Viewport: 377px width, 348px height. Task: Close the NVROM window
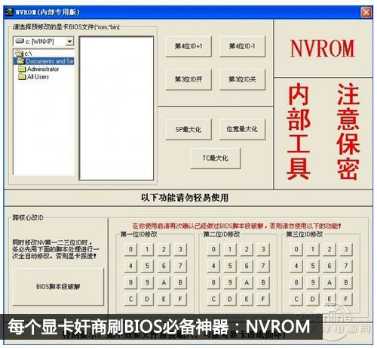coord(366,12)
